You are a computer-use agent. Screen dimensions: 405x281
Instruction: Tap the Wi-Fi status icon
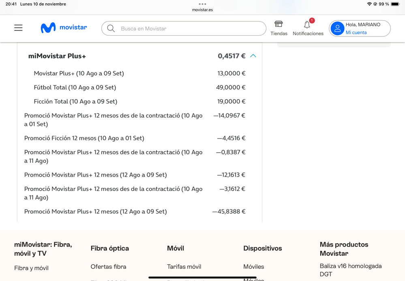click(369, 4)
